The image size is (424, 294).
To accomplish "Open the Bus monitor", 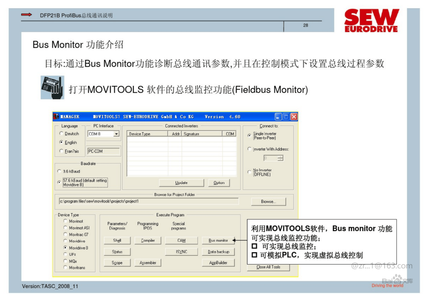I will pyautogui.click(x=218, y=240).
